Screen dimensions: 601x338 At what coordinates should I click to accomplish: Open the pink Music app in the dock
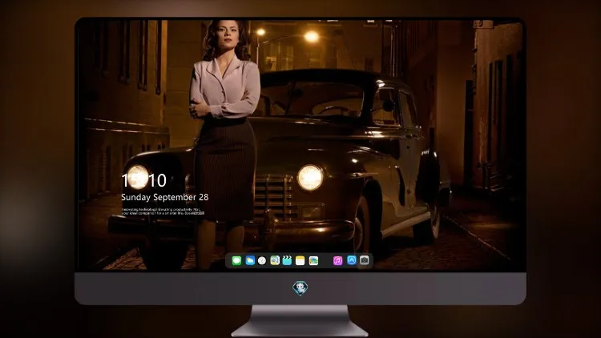337,261
